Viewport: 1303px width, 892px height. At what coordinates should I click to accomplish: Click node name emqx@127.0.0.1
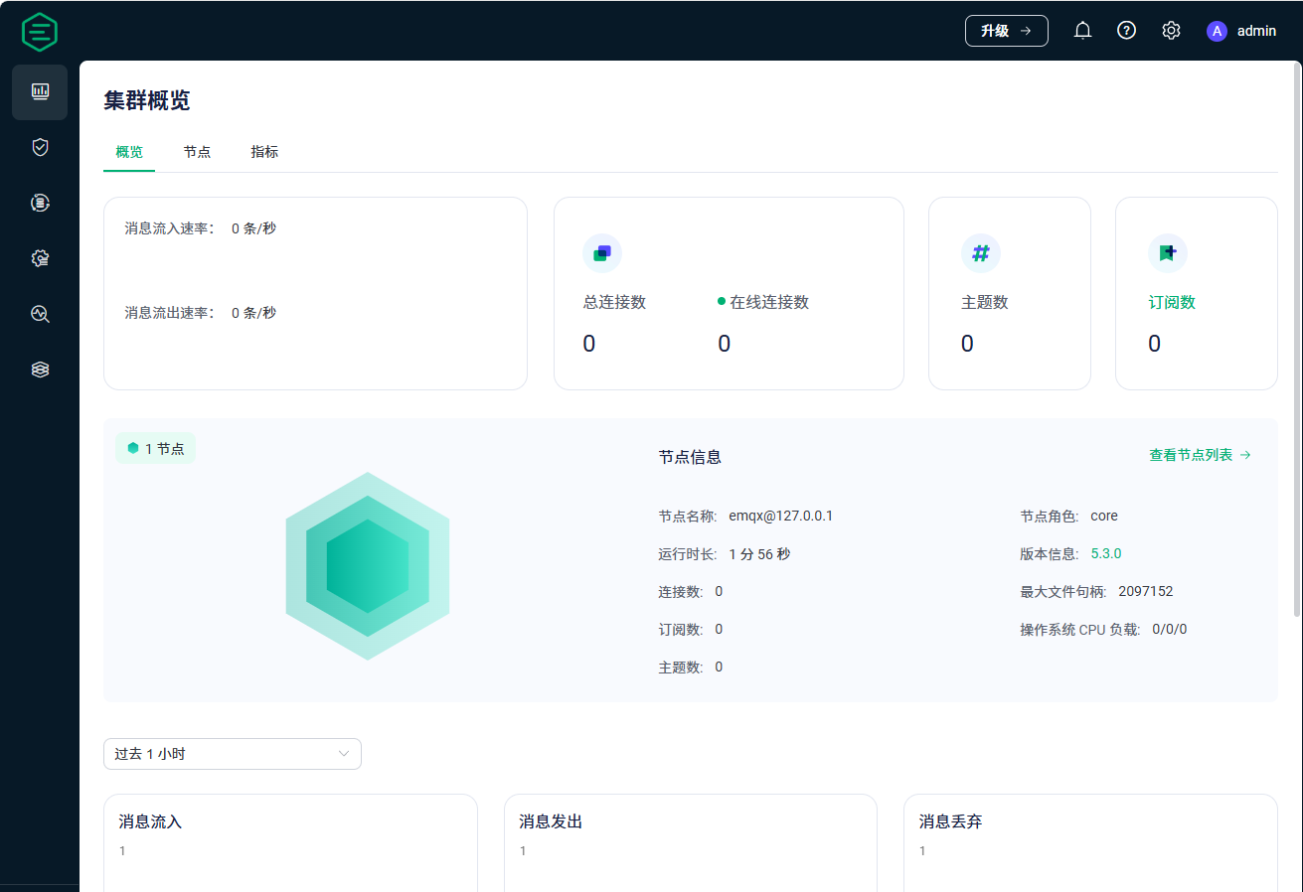[781, 516]
